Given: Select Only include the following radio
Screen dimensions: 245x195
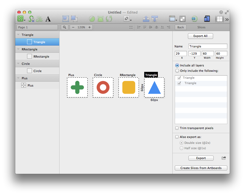Looking at the screenshot, I should coord(177,71).
